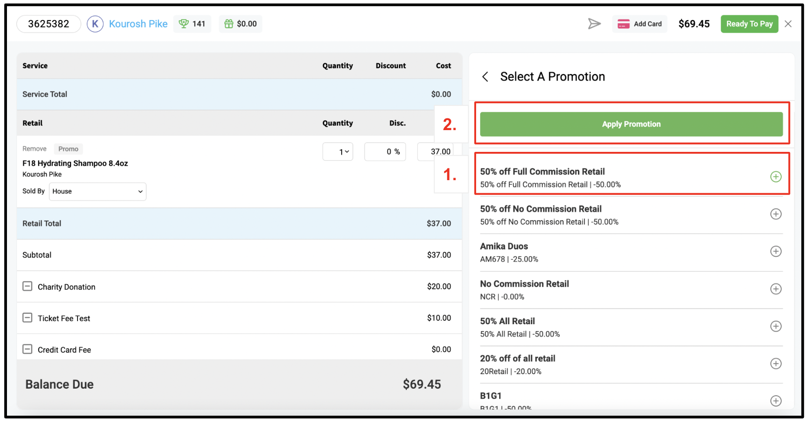Click the Subtotal $37.00 value

(439, 255)
